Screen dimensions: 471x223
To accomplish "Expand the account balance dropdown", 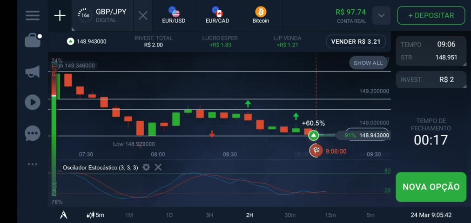I will (381, 16).
